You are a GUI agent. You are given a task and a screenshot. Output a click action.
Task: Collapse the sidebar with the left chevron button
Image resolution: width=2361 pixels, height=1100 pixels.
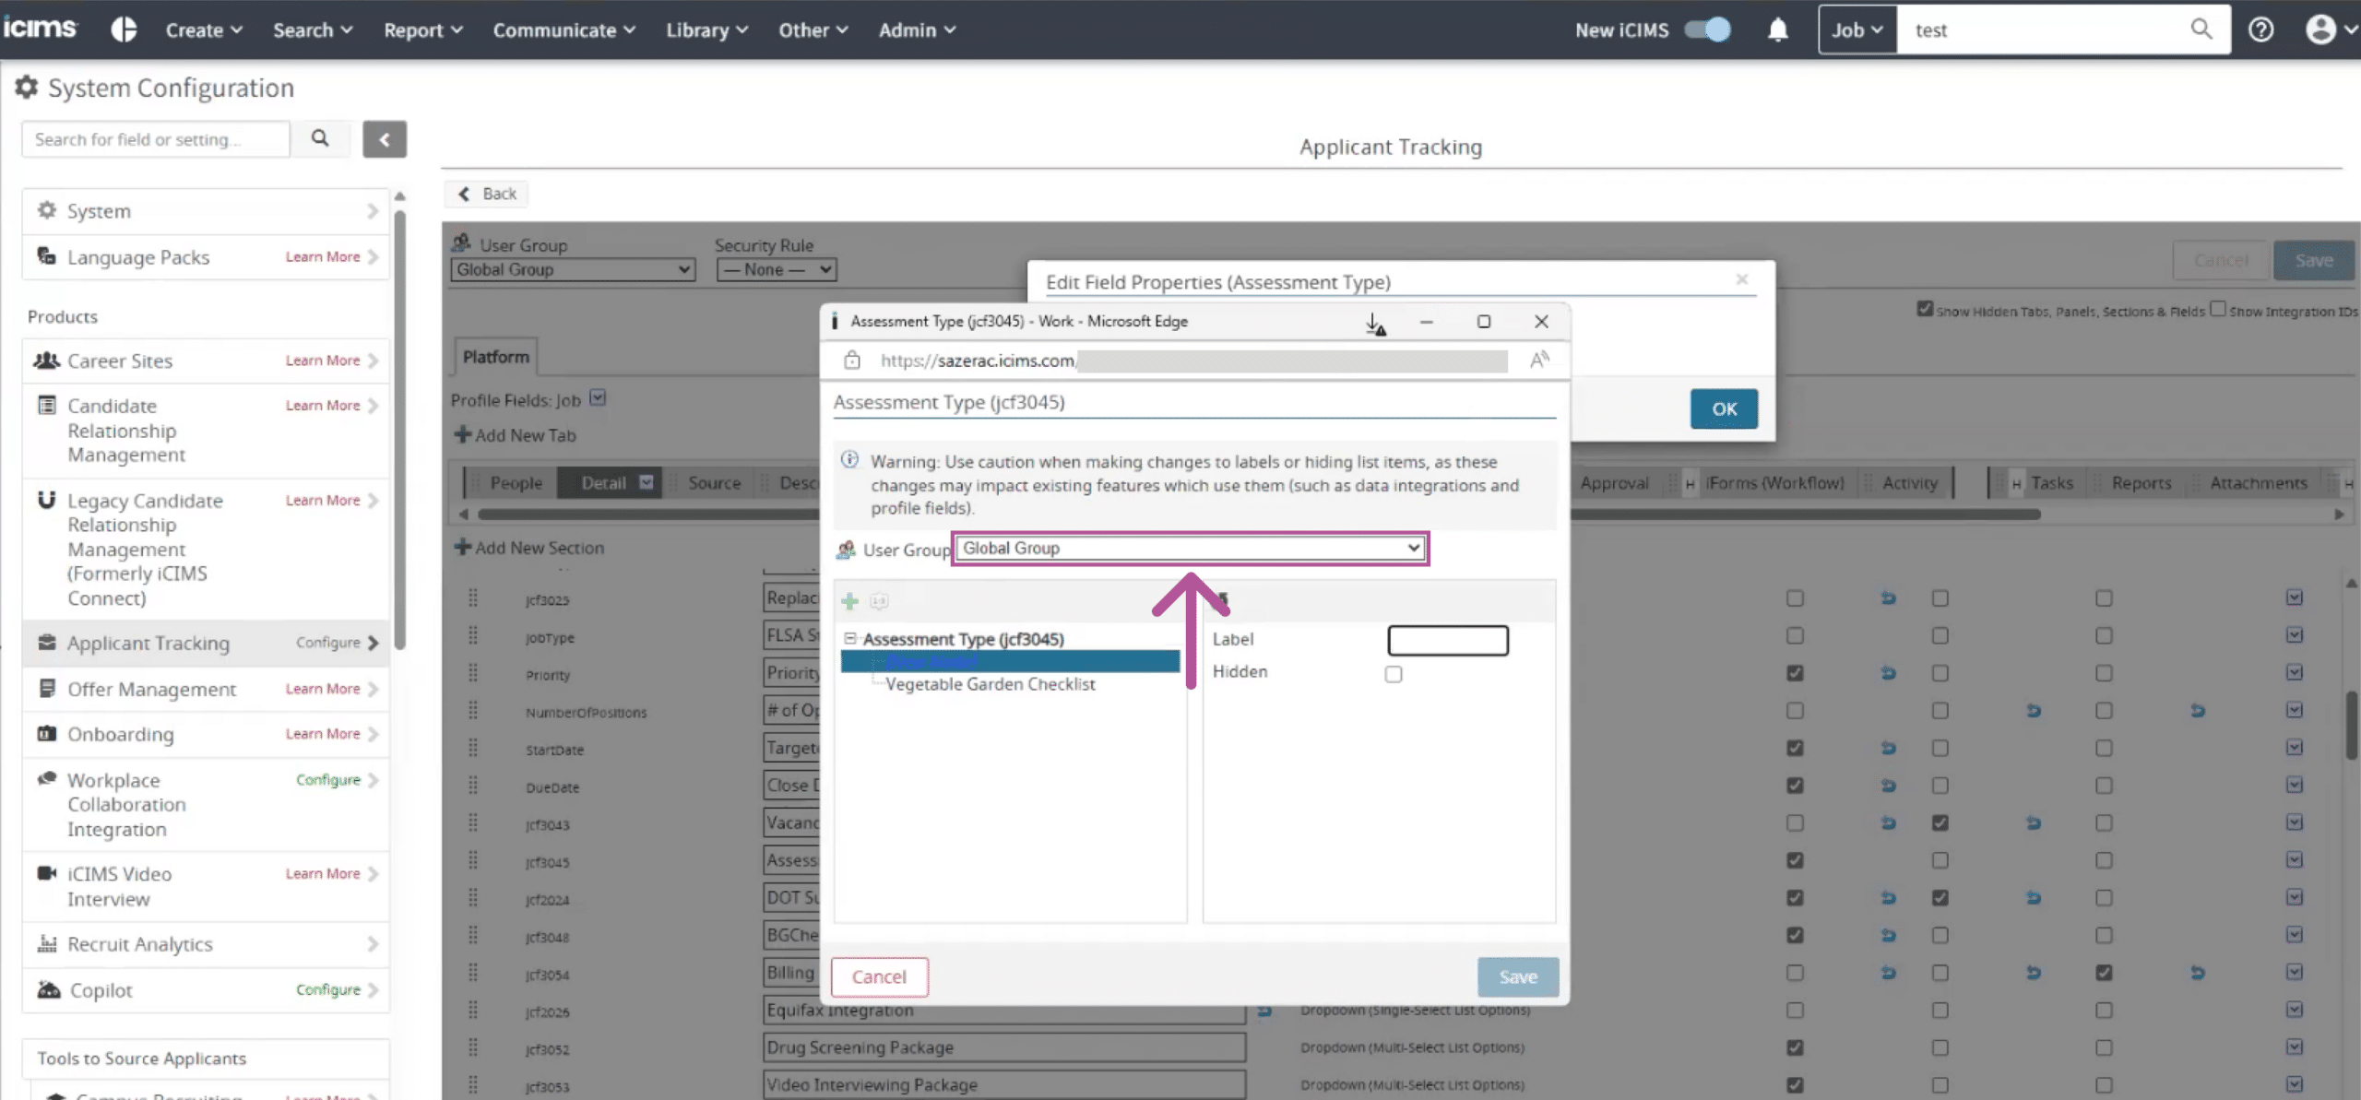[385, 139]
